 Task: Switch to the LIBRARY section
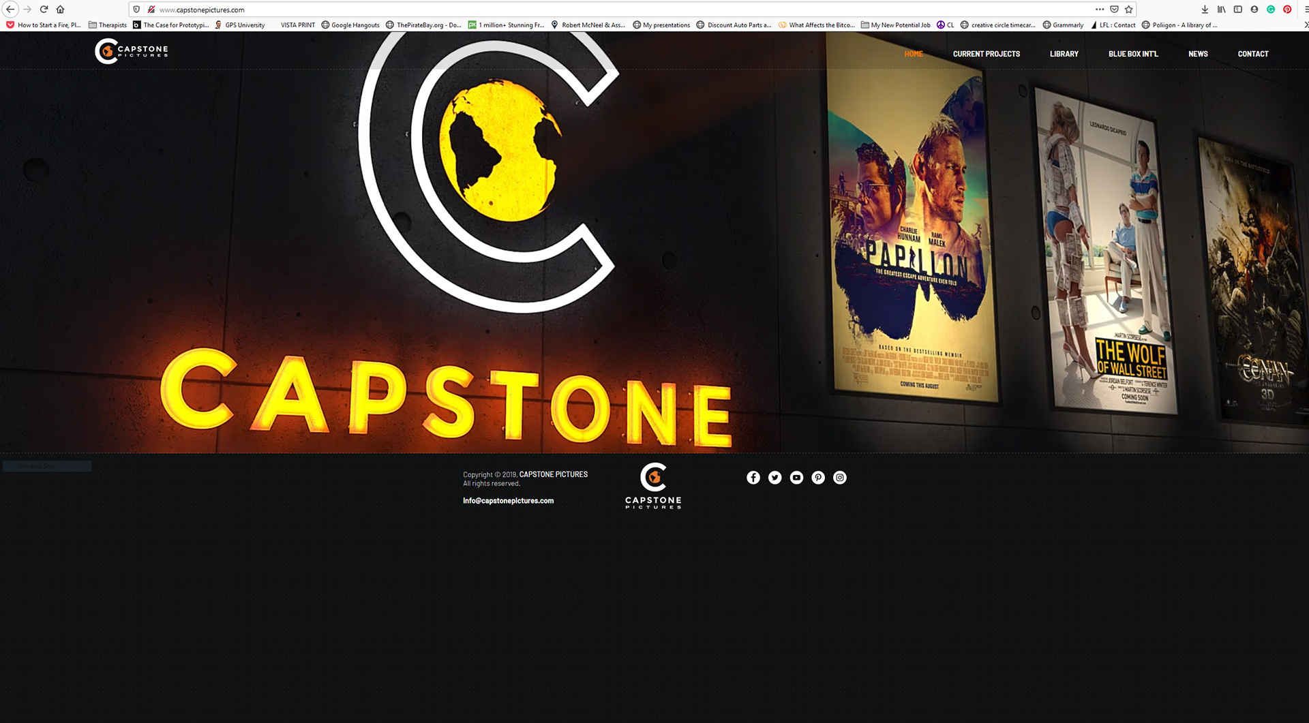1064,54
